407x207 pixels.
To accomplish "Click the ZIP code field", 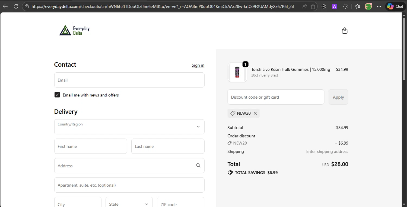I will pos(180,202).
